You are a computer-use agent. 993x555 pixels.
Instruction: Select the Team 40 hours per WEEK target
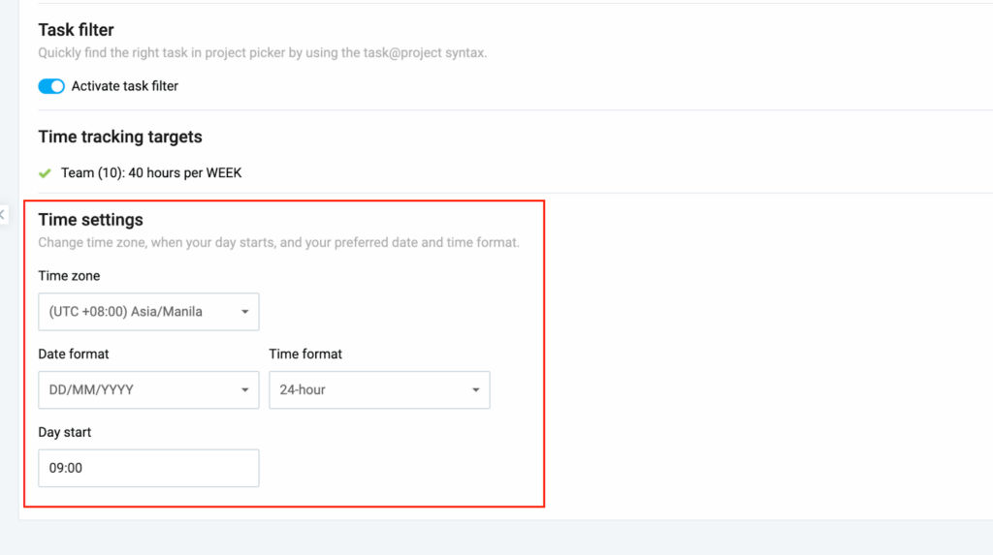click(151, 173)
